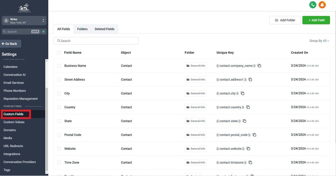
Task: Open Reputation Management settings
Action: (21, 99)
